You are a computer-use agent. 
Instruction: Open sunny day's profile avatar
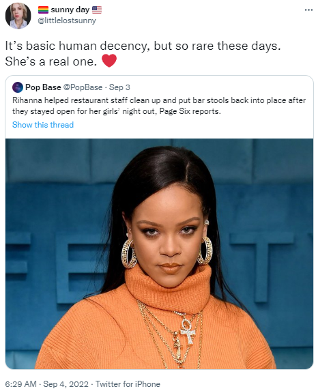[18, 16]
